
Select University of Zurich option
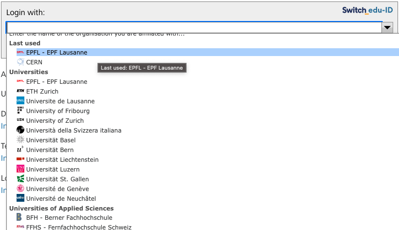tap(55, 121)
